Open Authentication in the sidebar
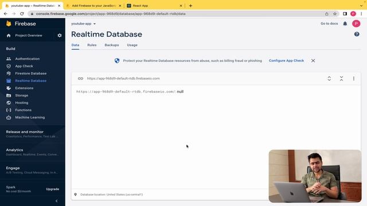 (x=28, y=59)
